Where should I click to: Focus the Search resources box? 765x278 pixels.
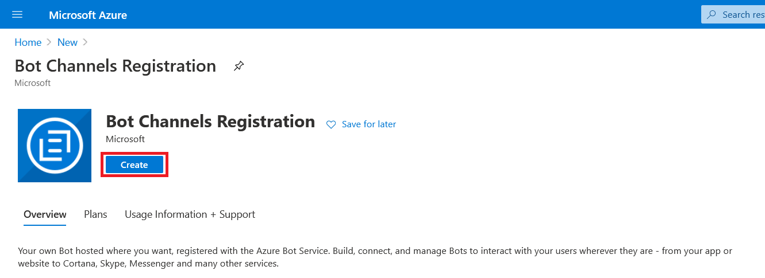(733, 14)
